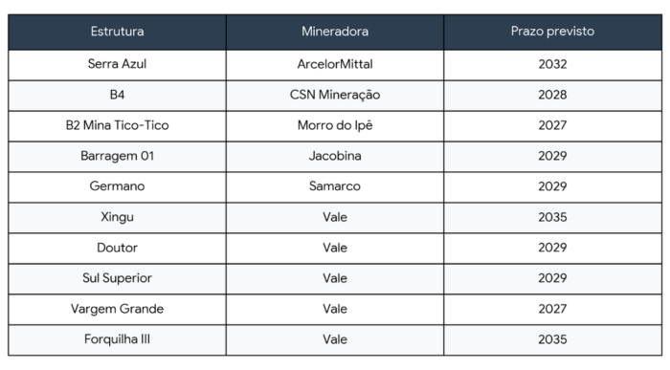Viewport: 670px width, 370px height.
Task: Select the Serra Azul cell
Action: [117, 65]
